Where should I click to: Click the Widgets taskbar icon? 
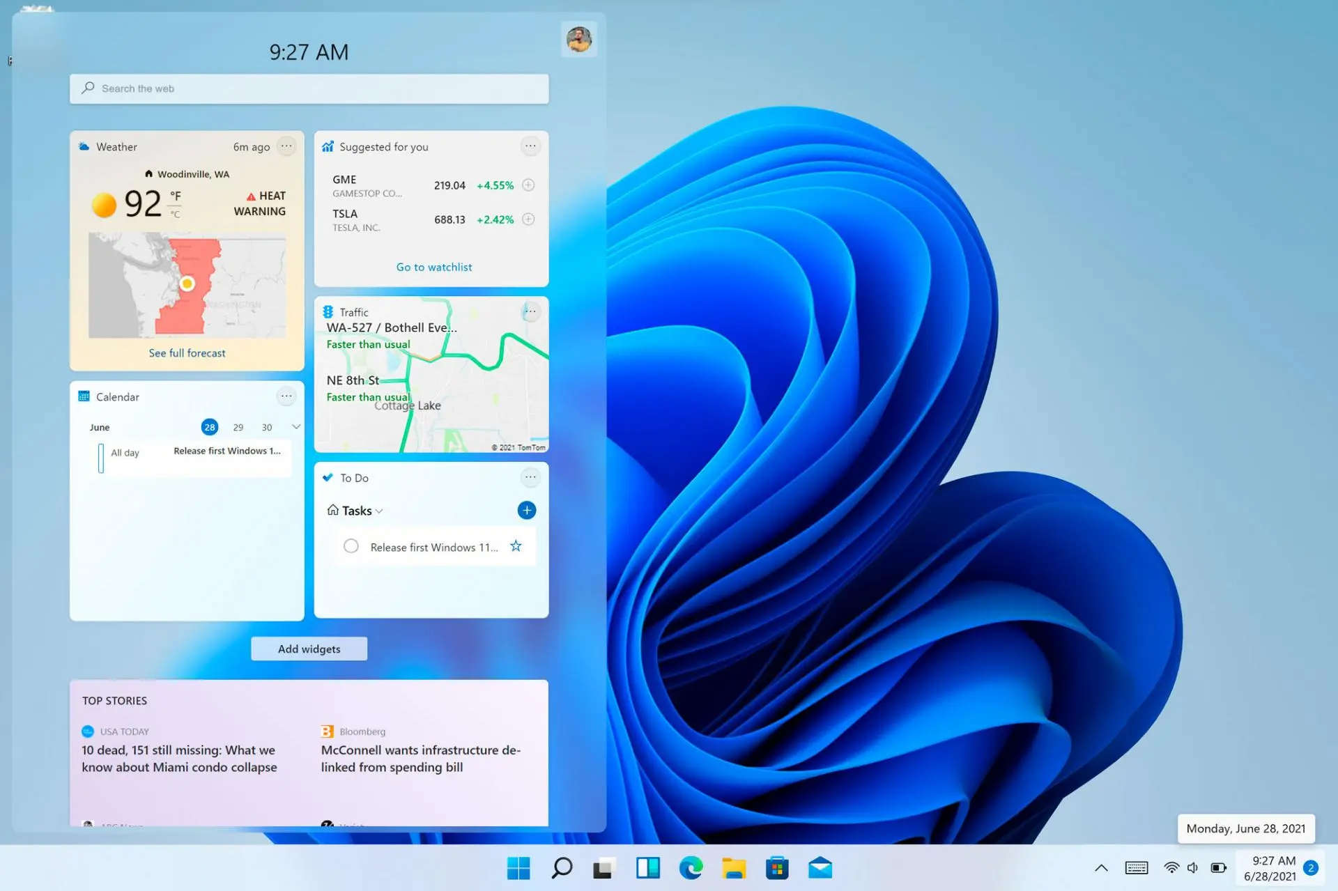click(x=647, y=868)
